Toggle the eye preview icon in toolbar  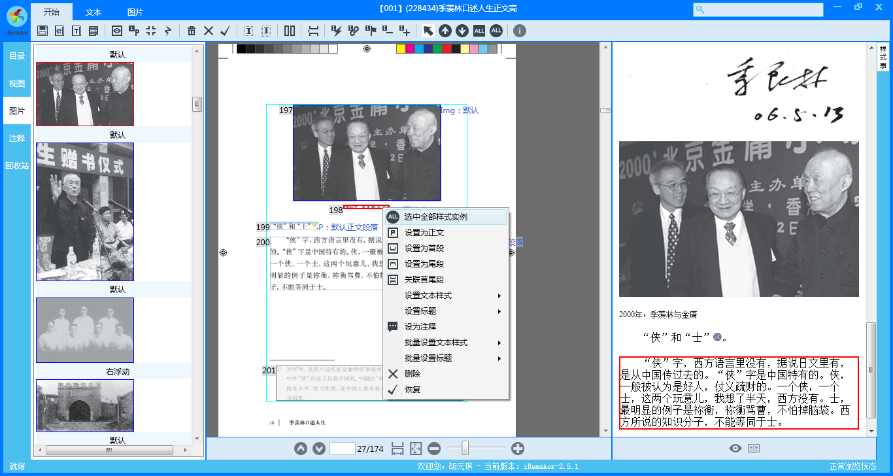117,31
